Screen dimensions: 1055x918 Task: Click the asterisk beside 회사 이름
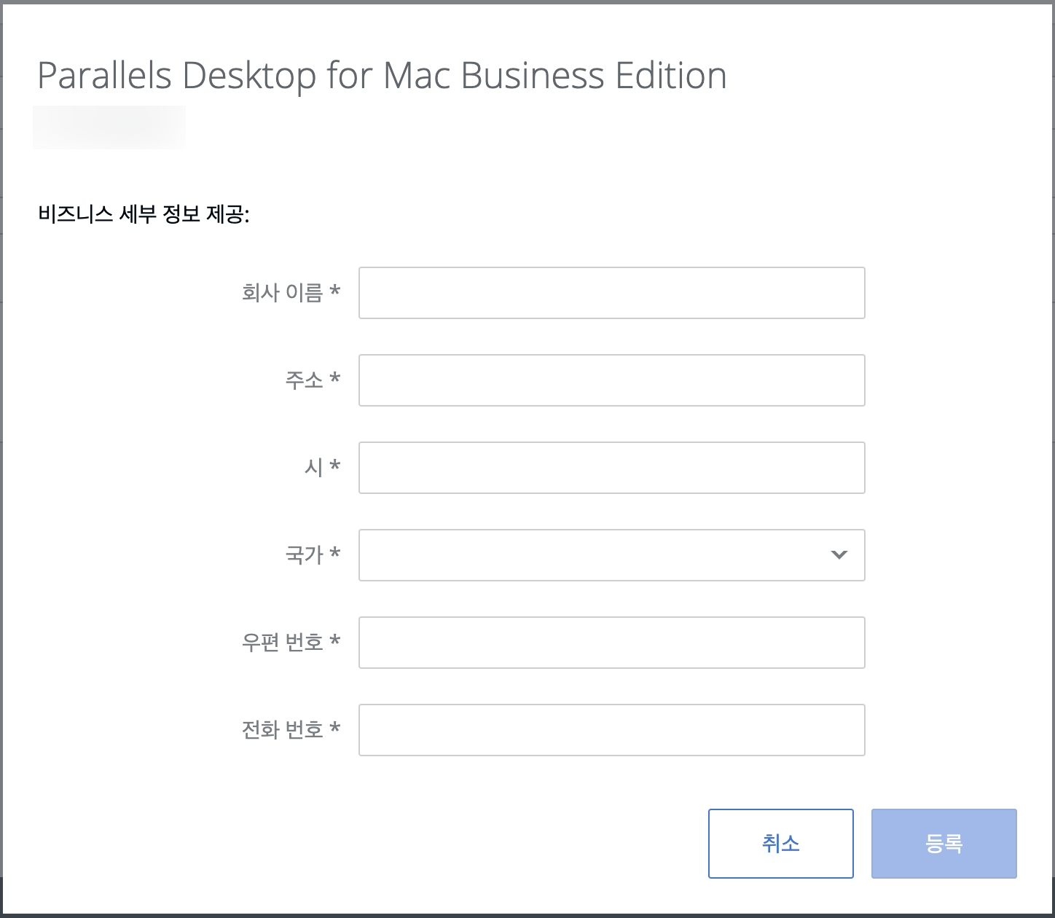pos(335,291)
